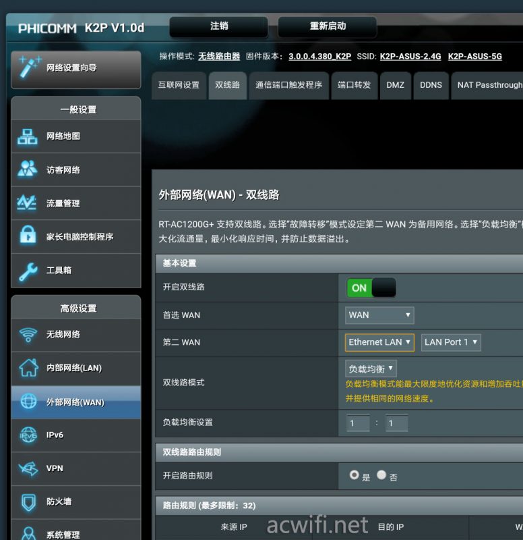Image resolution: width=523 pixels, height=540 pixels.
Task: Click the Traffic Manager graph icon (流量管理)
Action: coord(27,202)
